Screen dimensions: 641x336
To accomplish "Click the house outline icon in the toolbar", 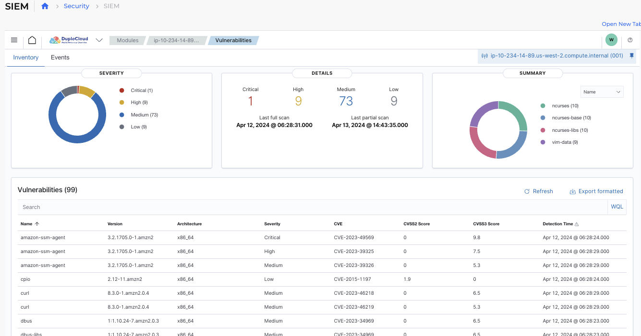I will tap(32, 40).
